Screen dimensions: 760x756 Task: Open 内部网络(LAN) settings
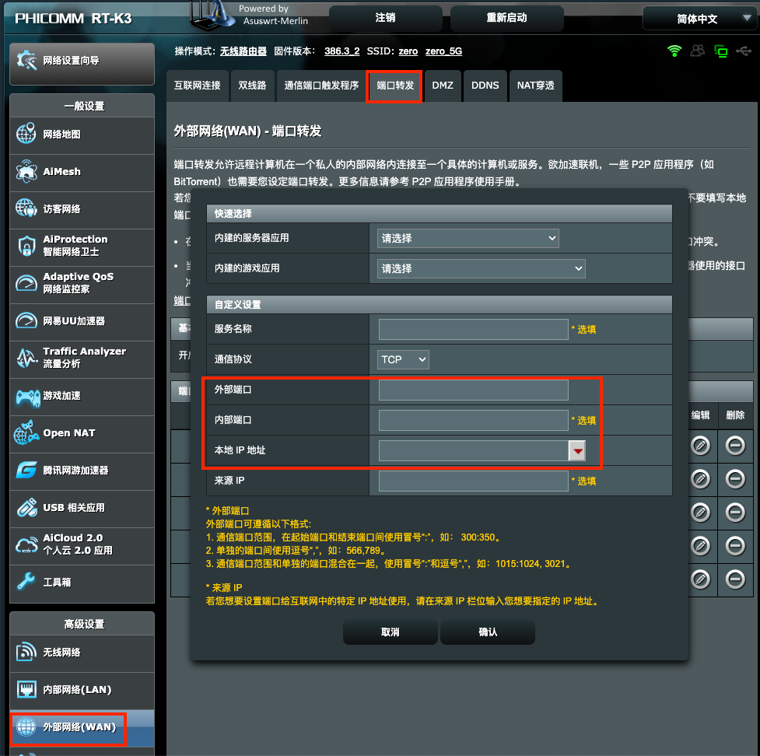[x=82, y=691]
